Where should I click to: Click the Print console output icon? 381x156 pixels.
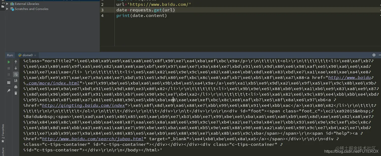coord(16,87)
